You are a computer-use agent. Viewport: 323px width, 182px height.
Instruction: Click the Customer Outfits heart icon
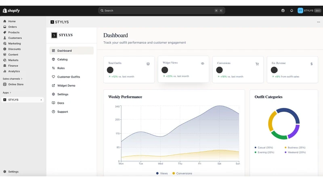[53, 77]
